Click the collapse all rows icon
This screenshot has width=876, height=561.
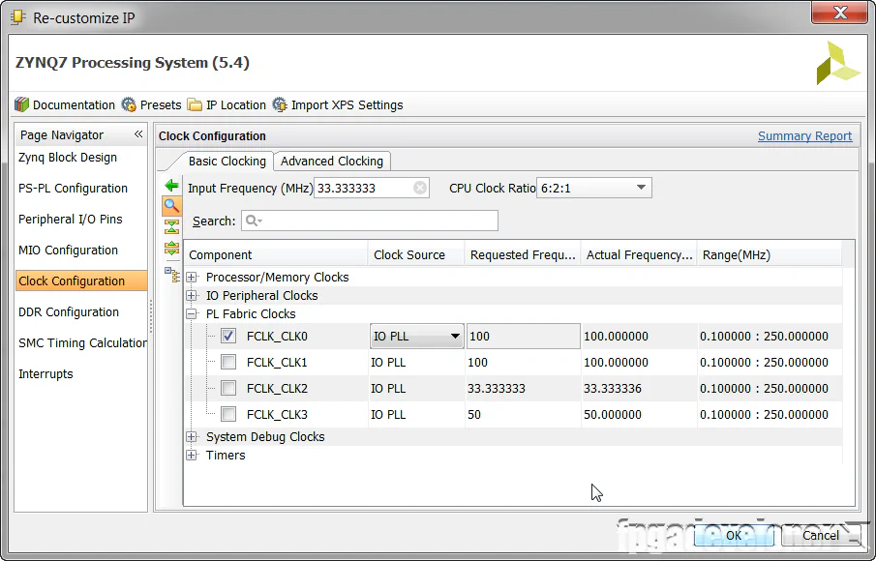pos(172,225)
